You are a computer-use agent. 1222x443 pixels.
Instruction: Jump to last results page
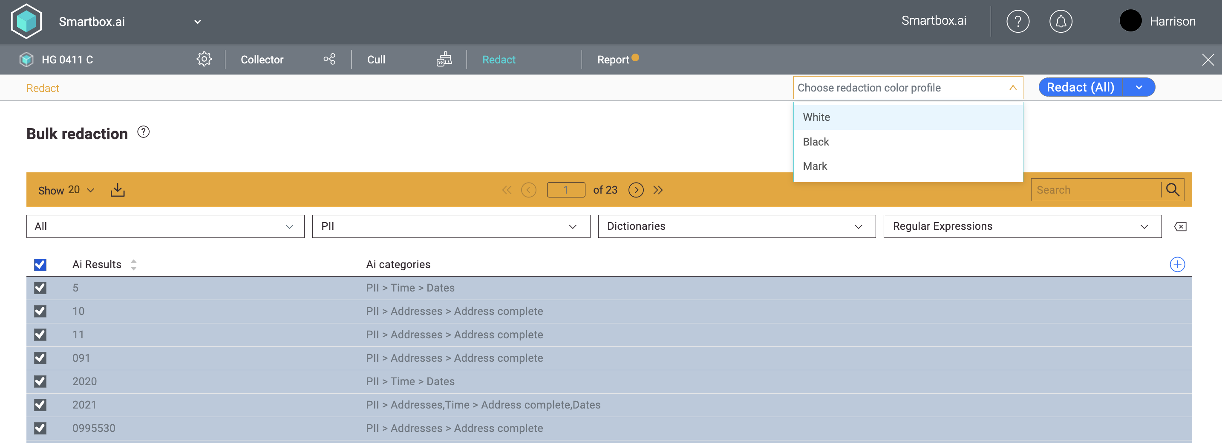[x=658, y=190]
